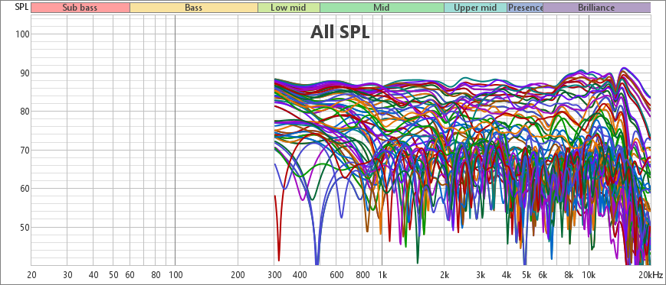Viewport: 666px width, 285px height.
Task: Click the 40 frequency axis label
Action: 94,275
